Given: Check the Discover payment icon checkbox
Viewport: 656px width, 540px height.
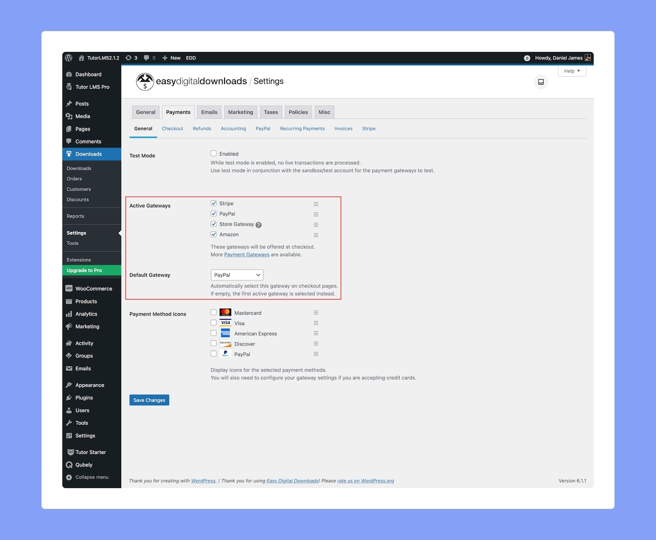Looking at the screenshot, I should [213, 343].
